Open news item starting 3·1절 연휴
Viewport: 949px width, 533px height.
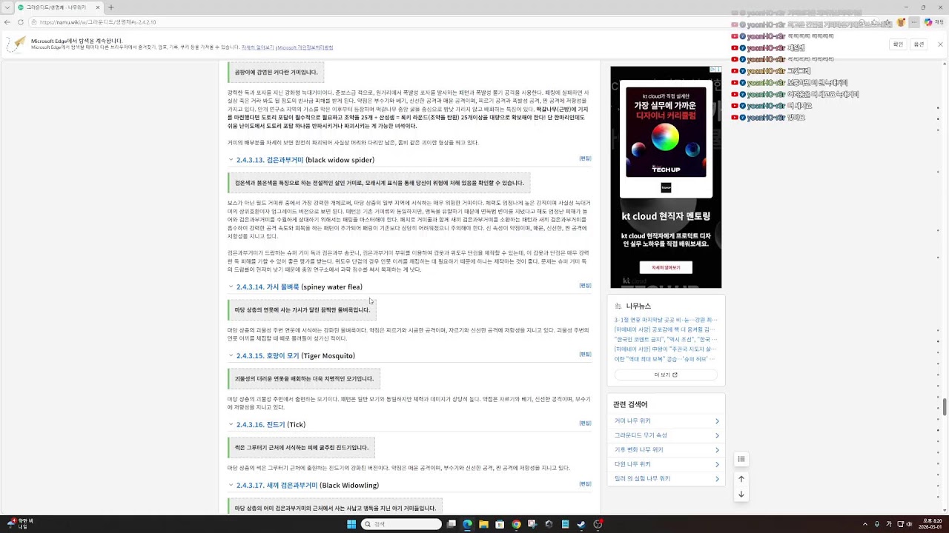[666, 320]
